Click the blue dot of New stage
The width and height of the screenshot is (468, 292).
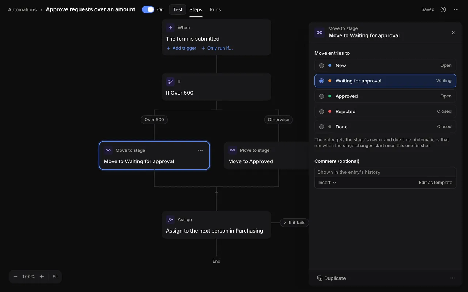coord(330,66)
